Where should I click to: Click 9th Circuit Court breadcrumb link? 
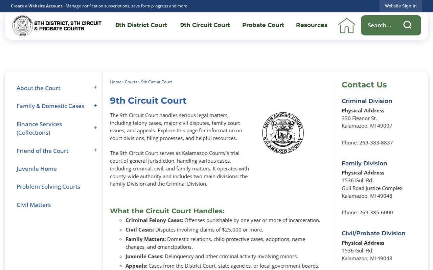tap(156, 82)
